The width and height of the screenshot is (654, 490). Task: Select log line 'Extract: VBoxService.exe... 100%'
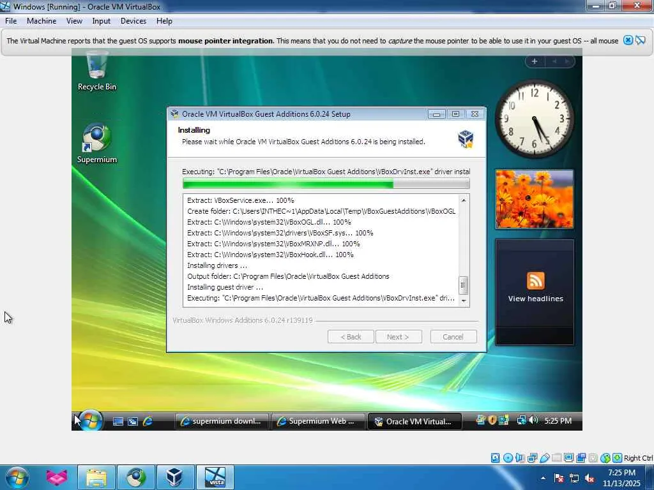click(241, 200)
